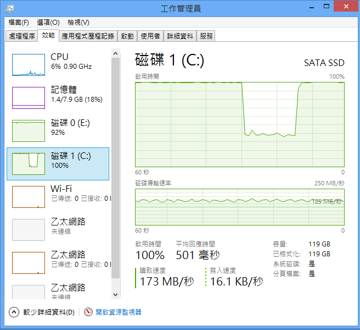Switch to the 使用者 tab
This screenshot has width=360, height=330.
point(150,36)
